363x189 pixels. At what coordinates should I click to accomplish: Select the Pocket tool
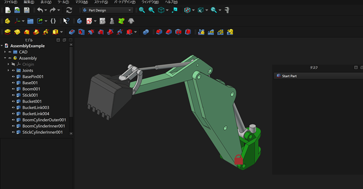[x=72, y=32]
